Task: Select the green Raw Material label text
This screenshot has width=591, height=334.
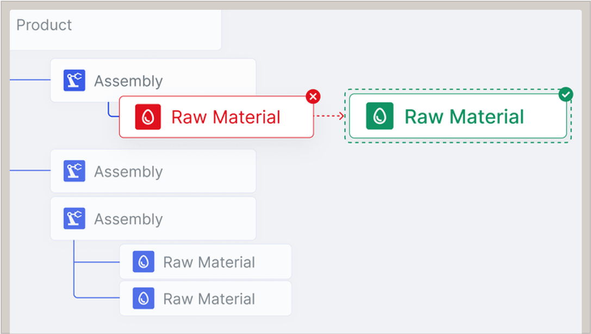Action: [x=464, y=117]
